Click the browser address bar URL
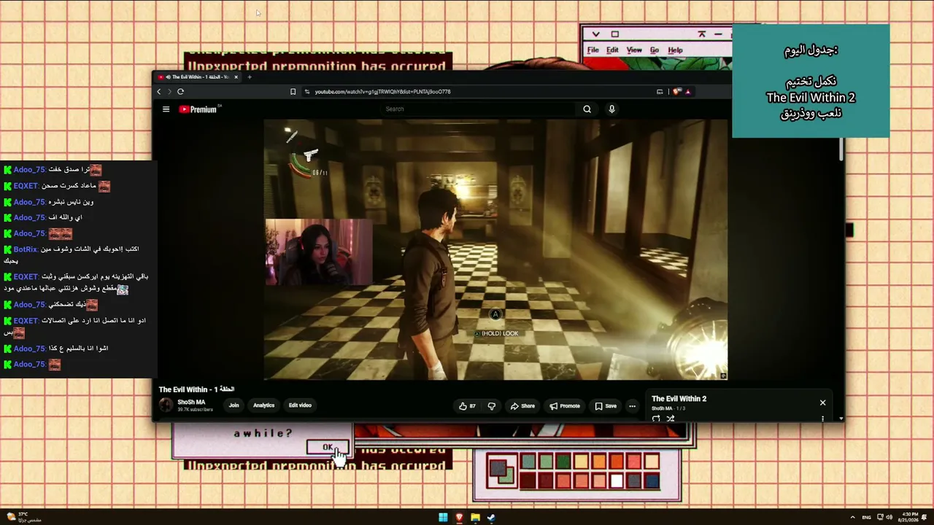The width and height of the screenshot is (934, 525). [382, 92]
